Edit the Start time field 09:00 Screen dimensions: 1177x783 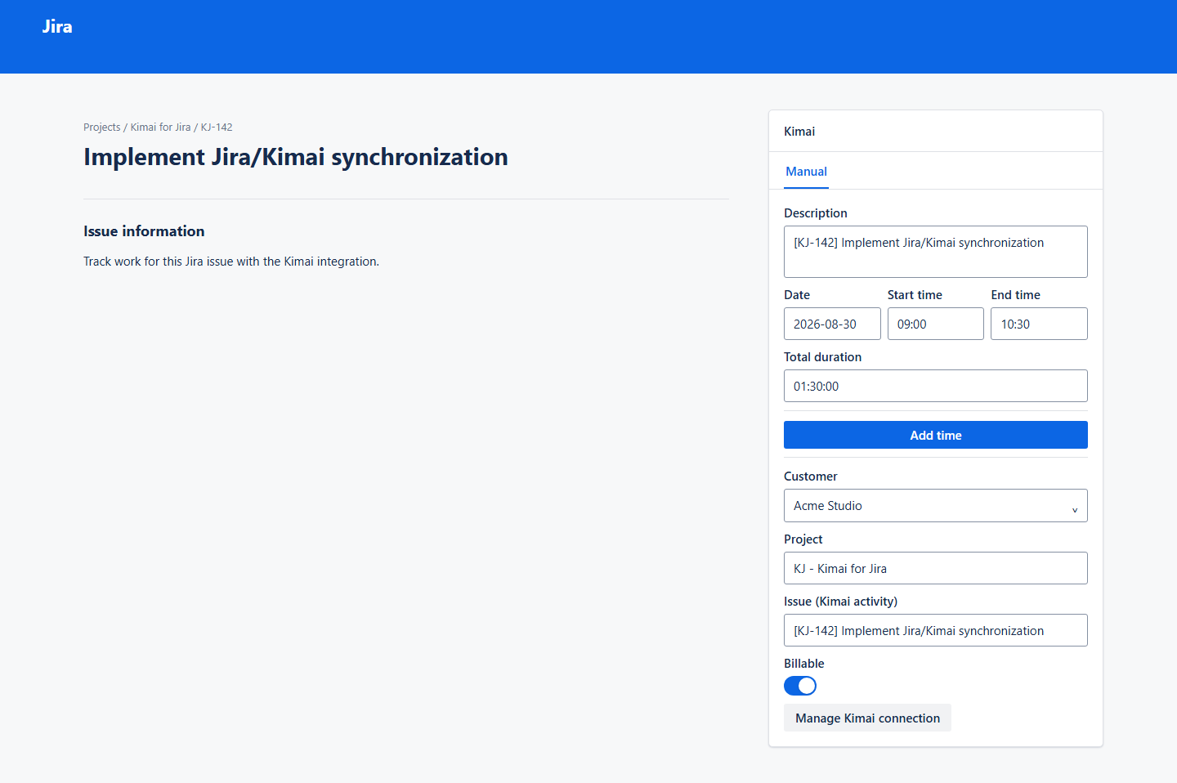pyautogui.click(x=935, y=324)
